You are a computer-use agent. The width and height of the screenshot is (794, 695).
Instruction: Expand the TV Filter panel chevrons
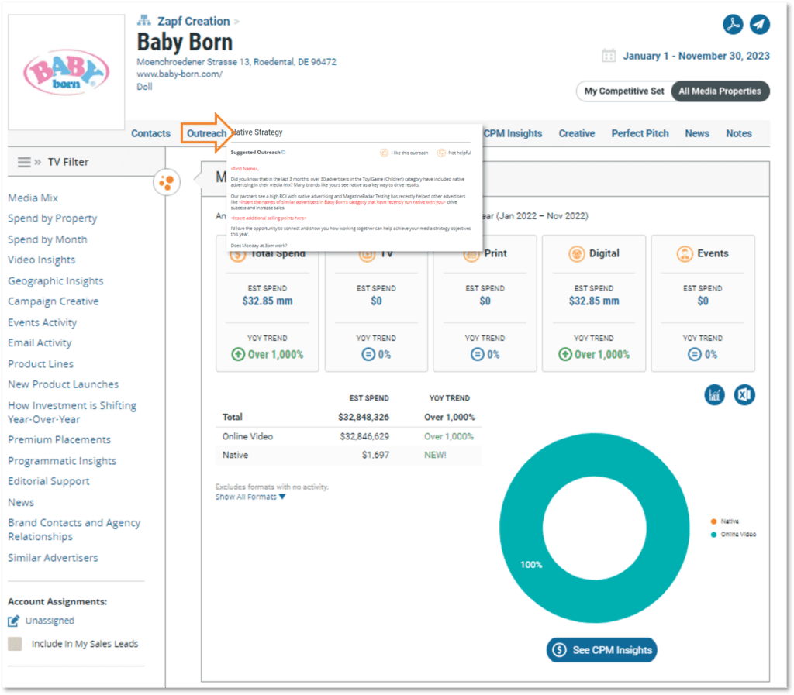tap(38, 162)
